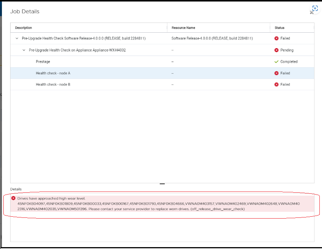This screenshot has height=249, width=322.
Task: Click the Pending status text
Action: point(287,50)
